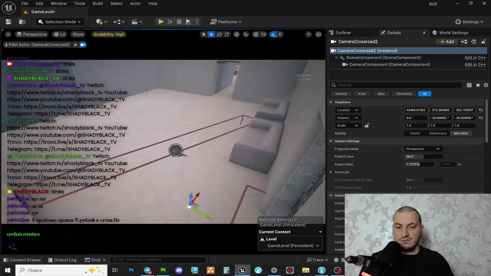Open viewport hamburger options menu
Screen dimensions: 491x276
(8, 34)
